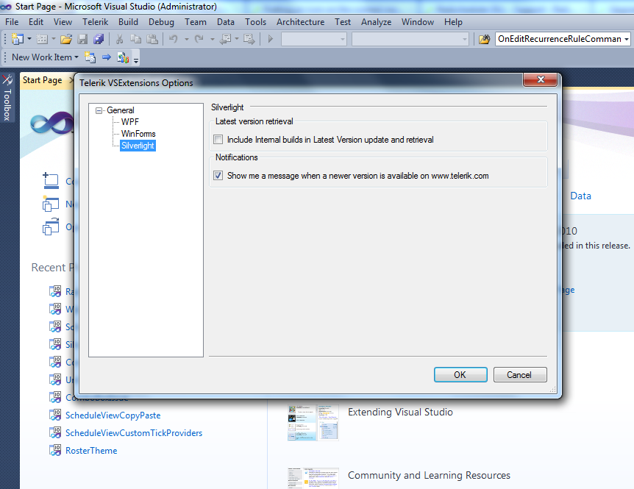This screenshot has height=489, width=634.
Task: Click project icon beside ScheduleViewCustomTickProviders
Action: point(55,433)
